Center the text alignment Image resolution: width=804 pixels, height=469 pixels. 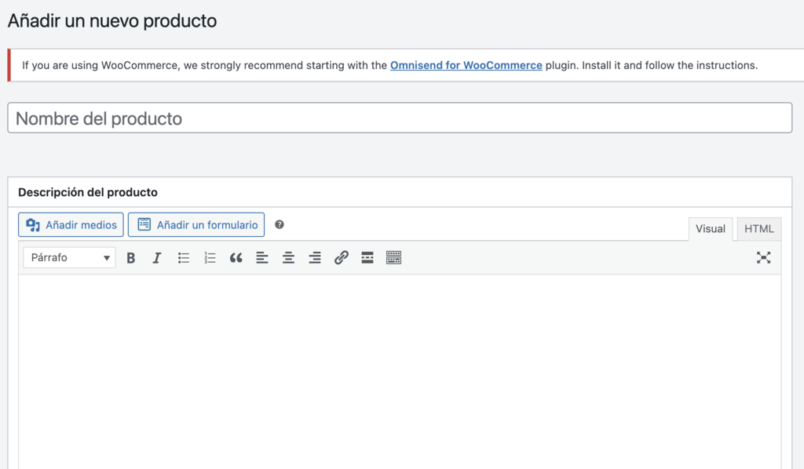(288, 257)
